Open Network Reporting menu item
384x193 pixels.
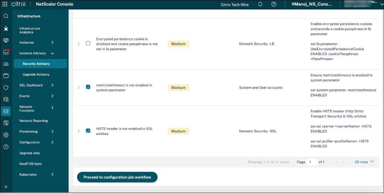click(34, 121)
